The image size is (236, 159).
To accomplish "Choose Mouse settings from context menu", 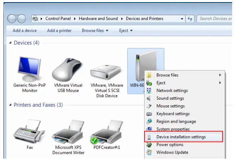I will [x=184, y=106].
